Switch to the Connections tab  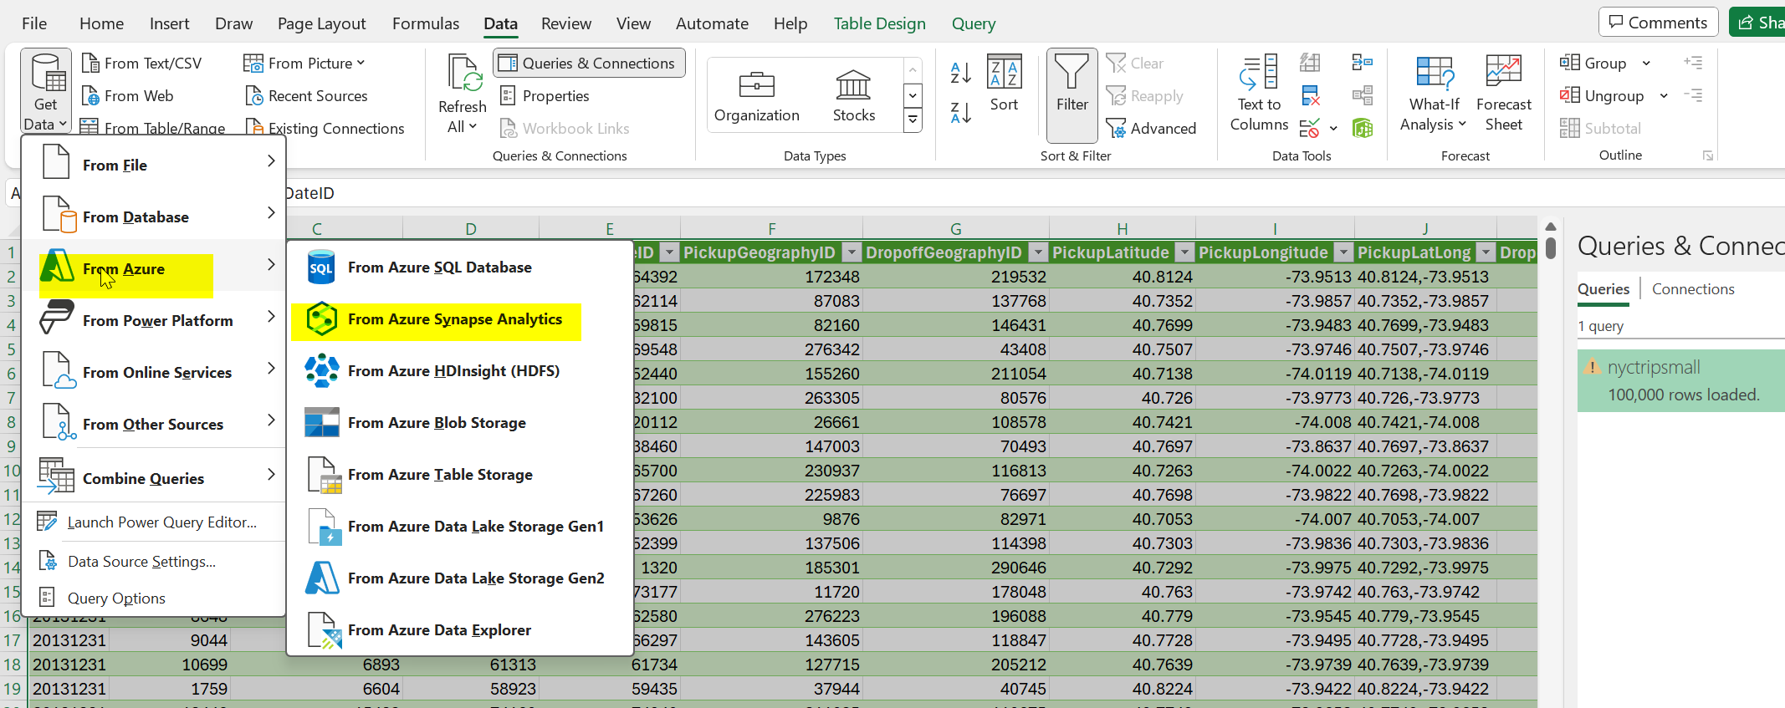(1692, 289)
